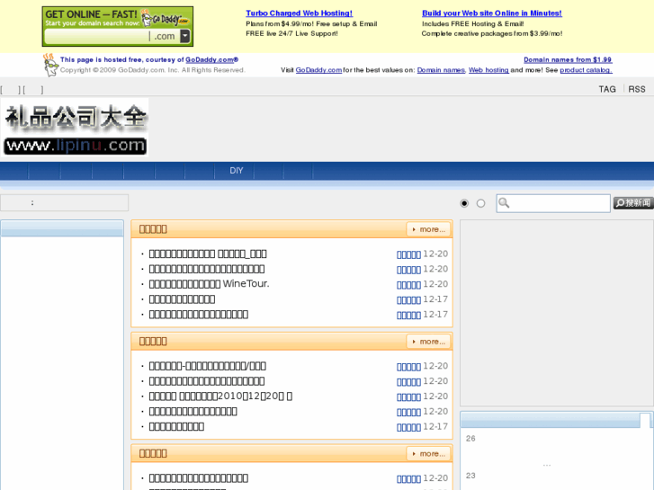Open Turbo Charged Web Hosting link
Image resolution: width=654 pixels, height=490 pixels.
coord(299,13)
